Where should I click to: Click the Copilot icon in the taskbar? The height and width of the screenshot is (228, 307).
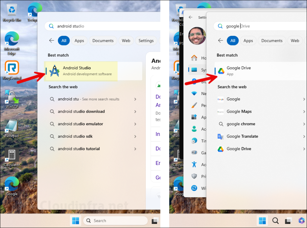click(301, 221)
